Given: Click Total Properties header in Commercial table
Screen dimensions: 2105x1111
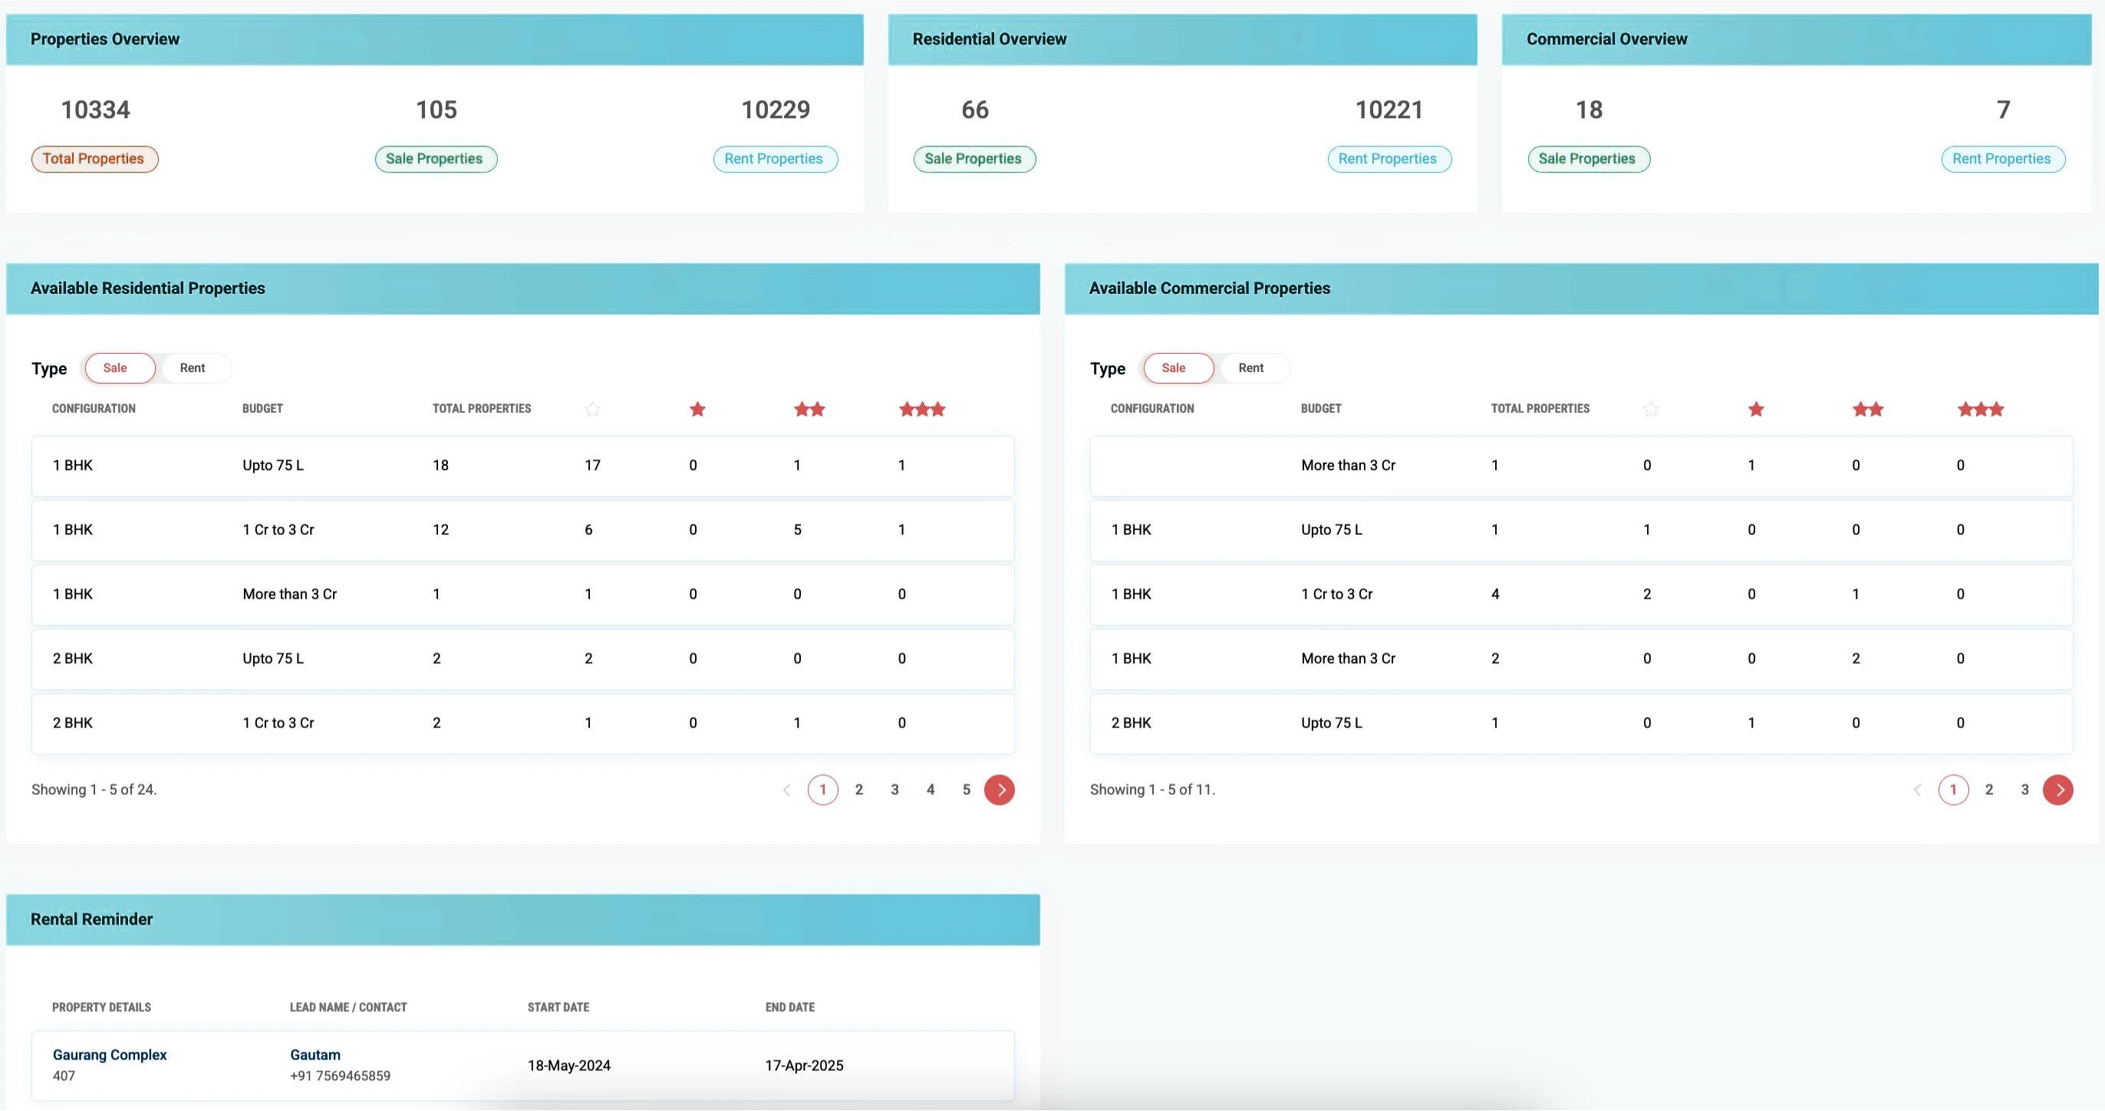Looking at the screenshot, I should coord(1540,408).
